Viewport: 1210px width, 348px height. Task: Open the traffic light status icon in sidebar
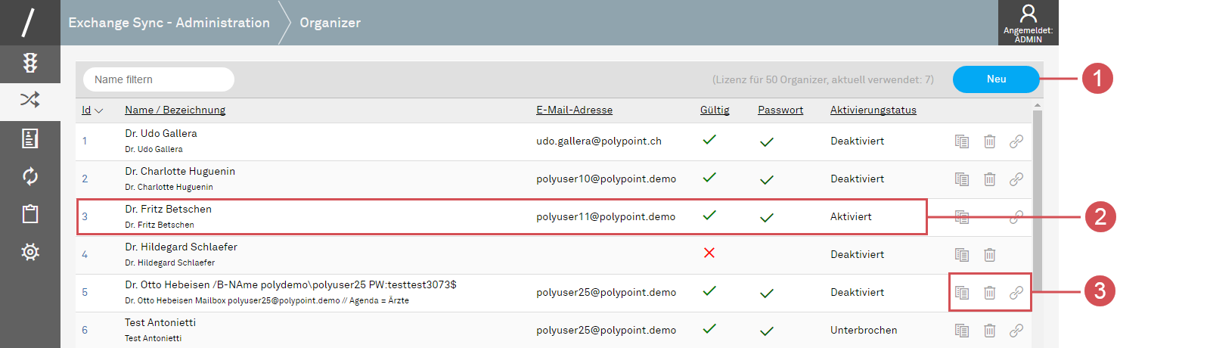(30, 63)
